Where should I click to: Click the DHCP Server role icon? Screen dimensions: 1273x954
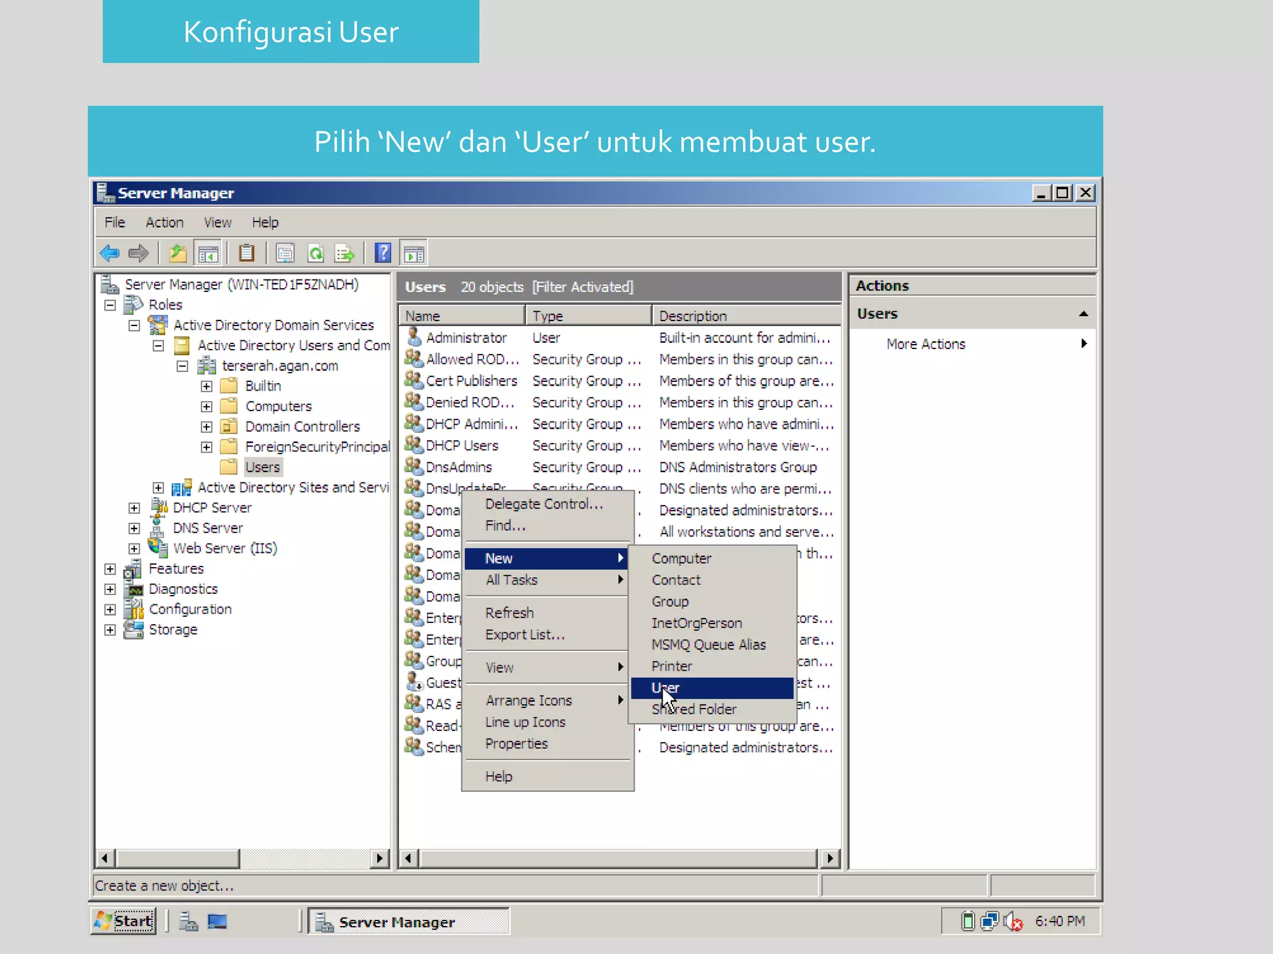[x=159, y=507]
